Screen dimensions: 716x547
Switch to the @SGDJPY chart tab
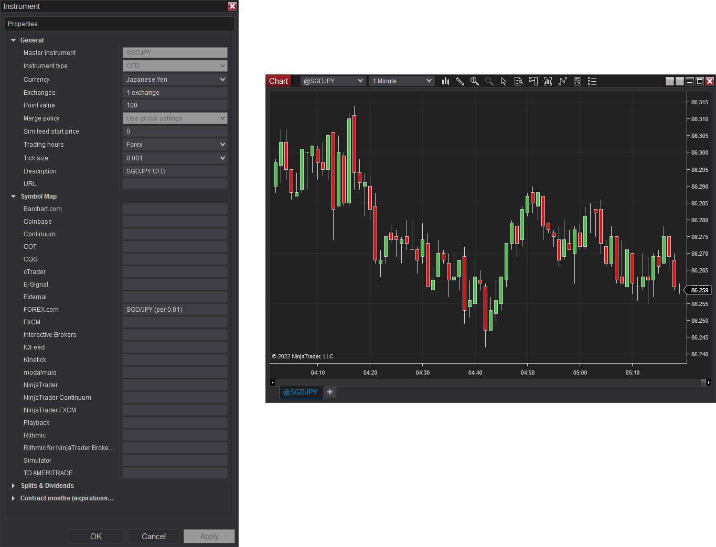pos(301,392)
